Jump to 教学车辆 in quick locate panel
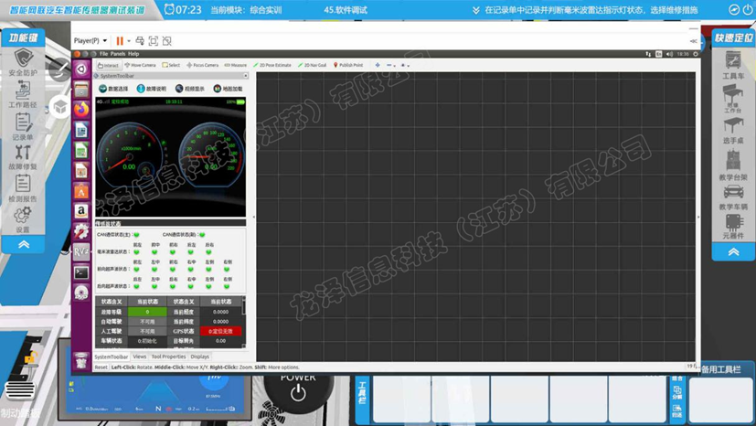This screenshot has height=426, width=756. coord(733,197)
